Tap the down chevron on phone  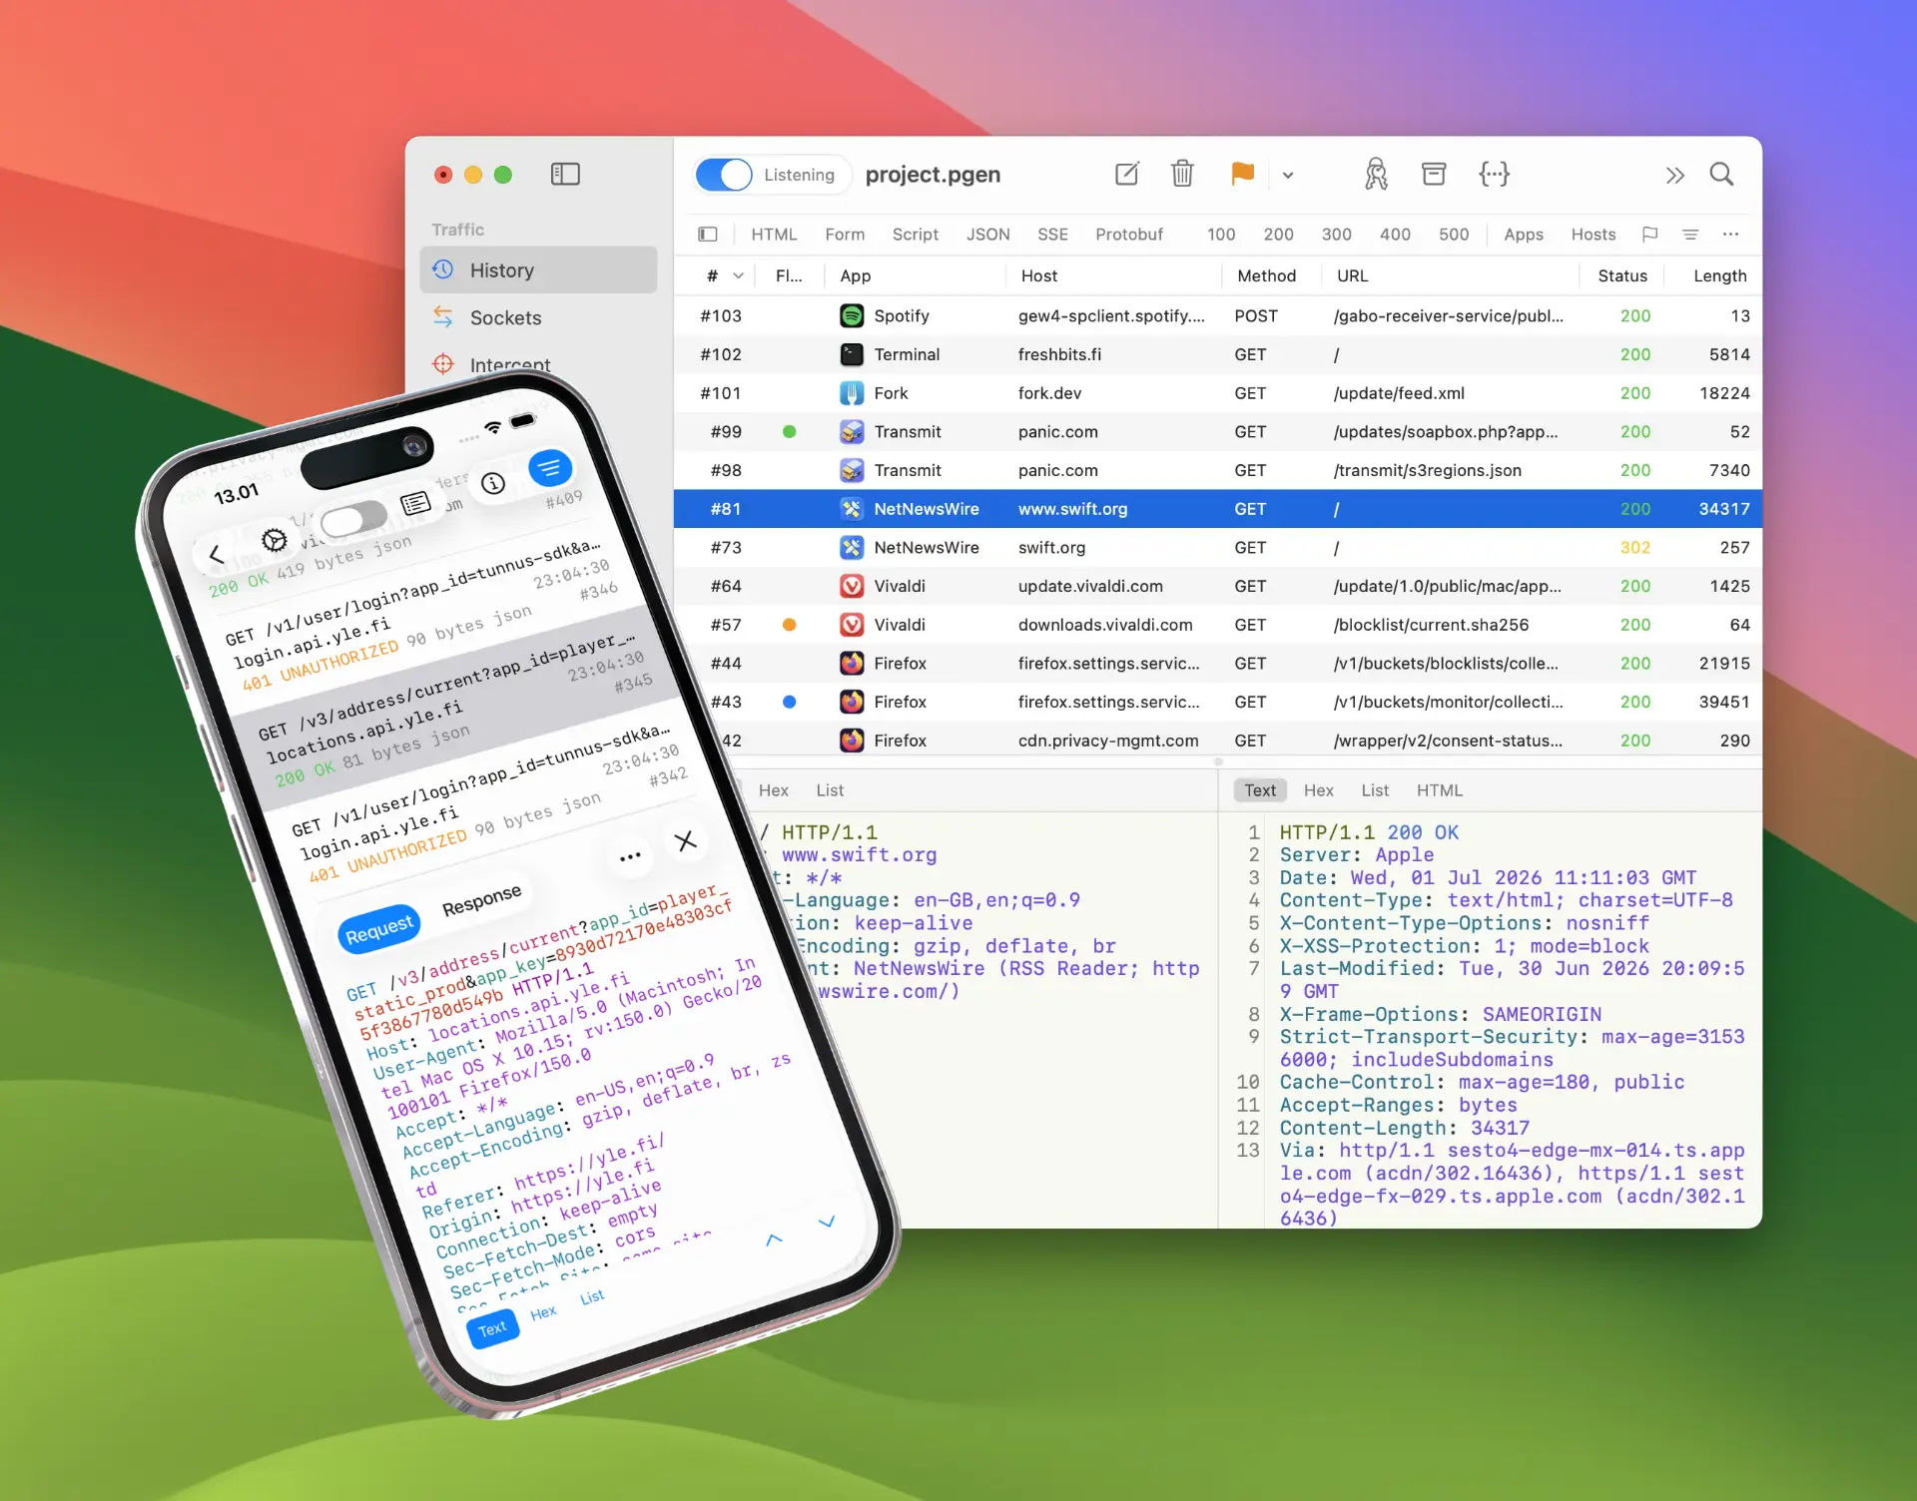[826, 1222]
